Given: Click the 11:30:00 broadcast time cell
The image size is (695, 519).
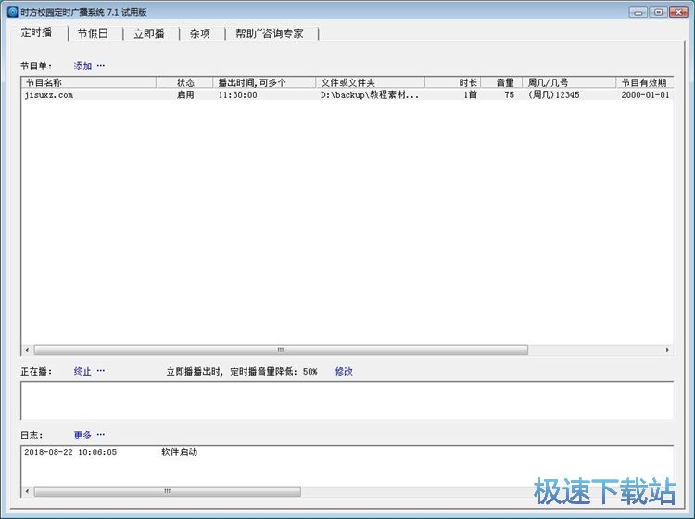Looking at the screenshot, I should [237, 94].
